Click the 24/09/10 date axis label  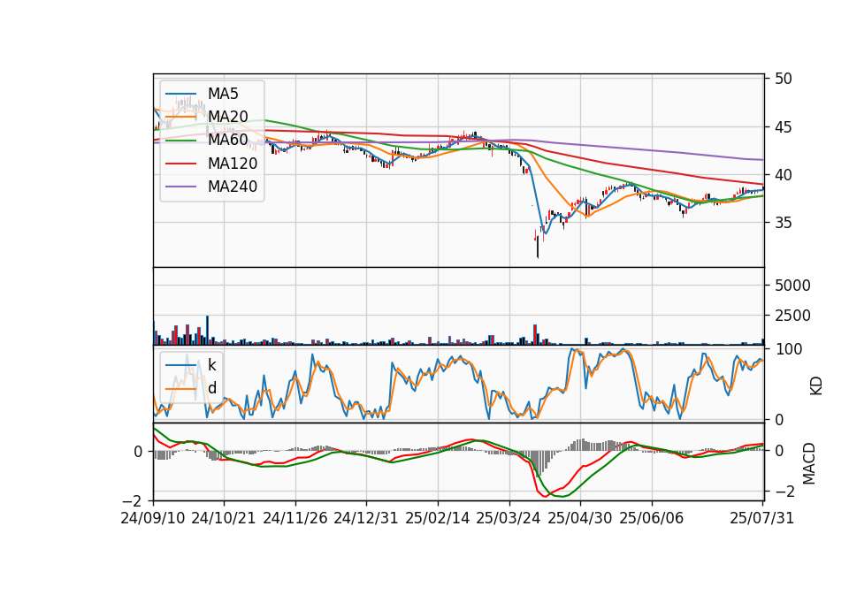[x=153, y=518]
